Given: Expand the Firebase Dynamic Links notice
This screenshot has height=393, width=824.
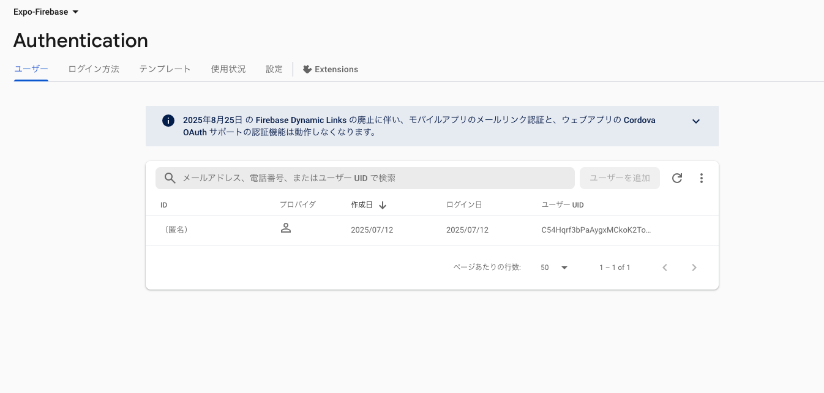Looking at the screenshot, I should click(x=695, y=121).
